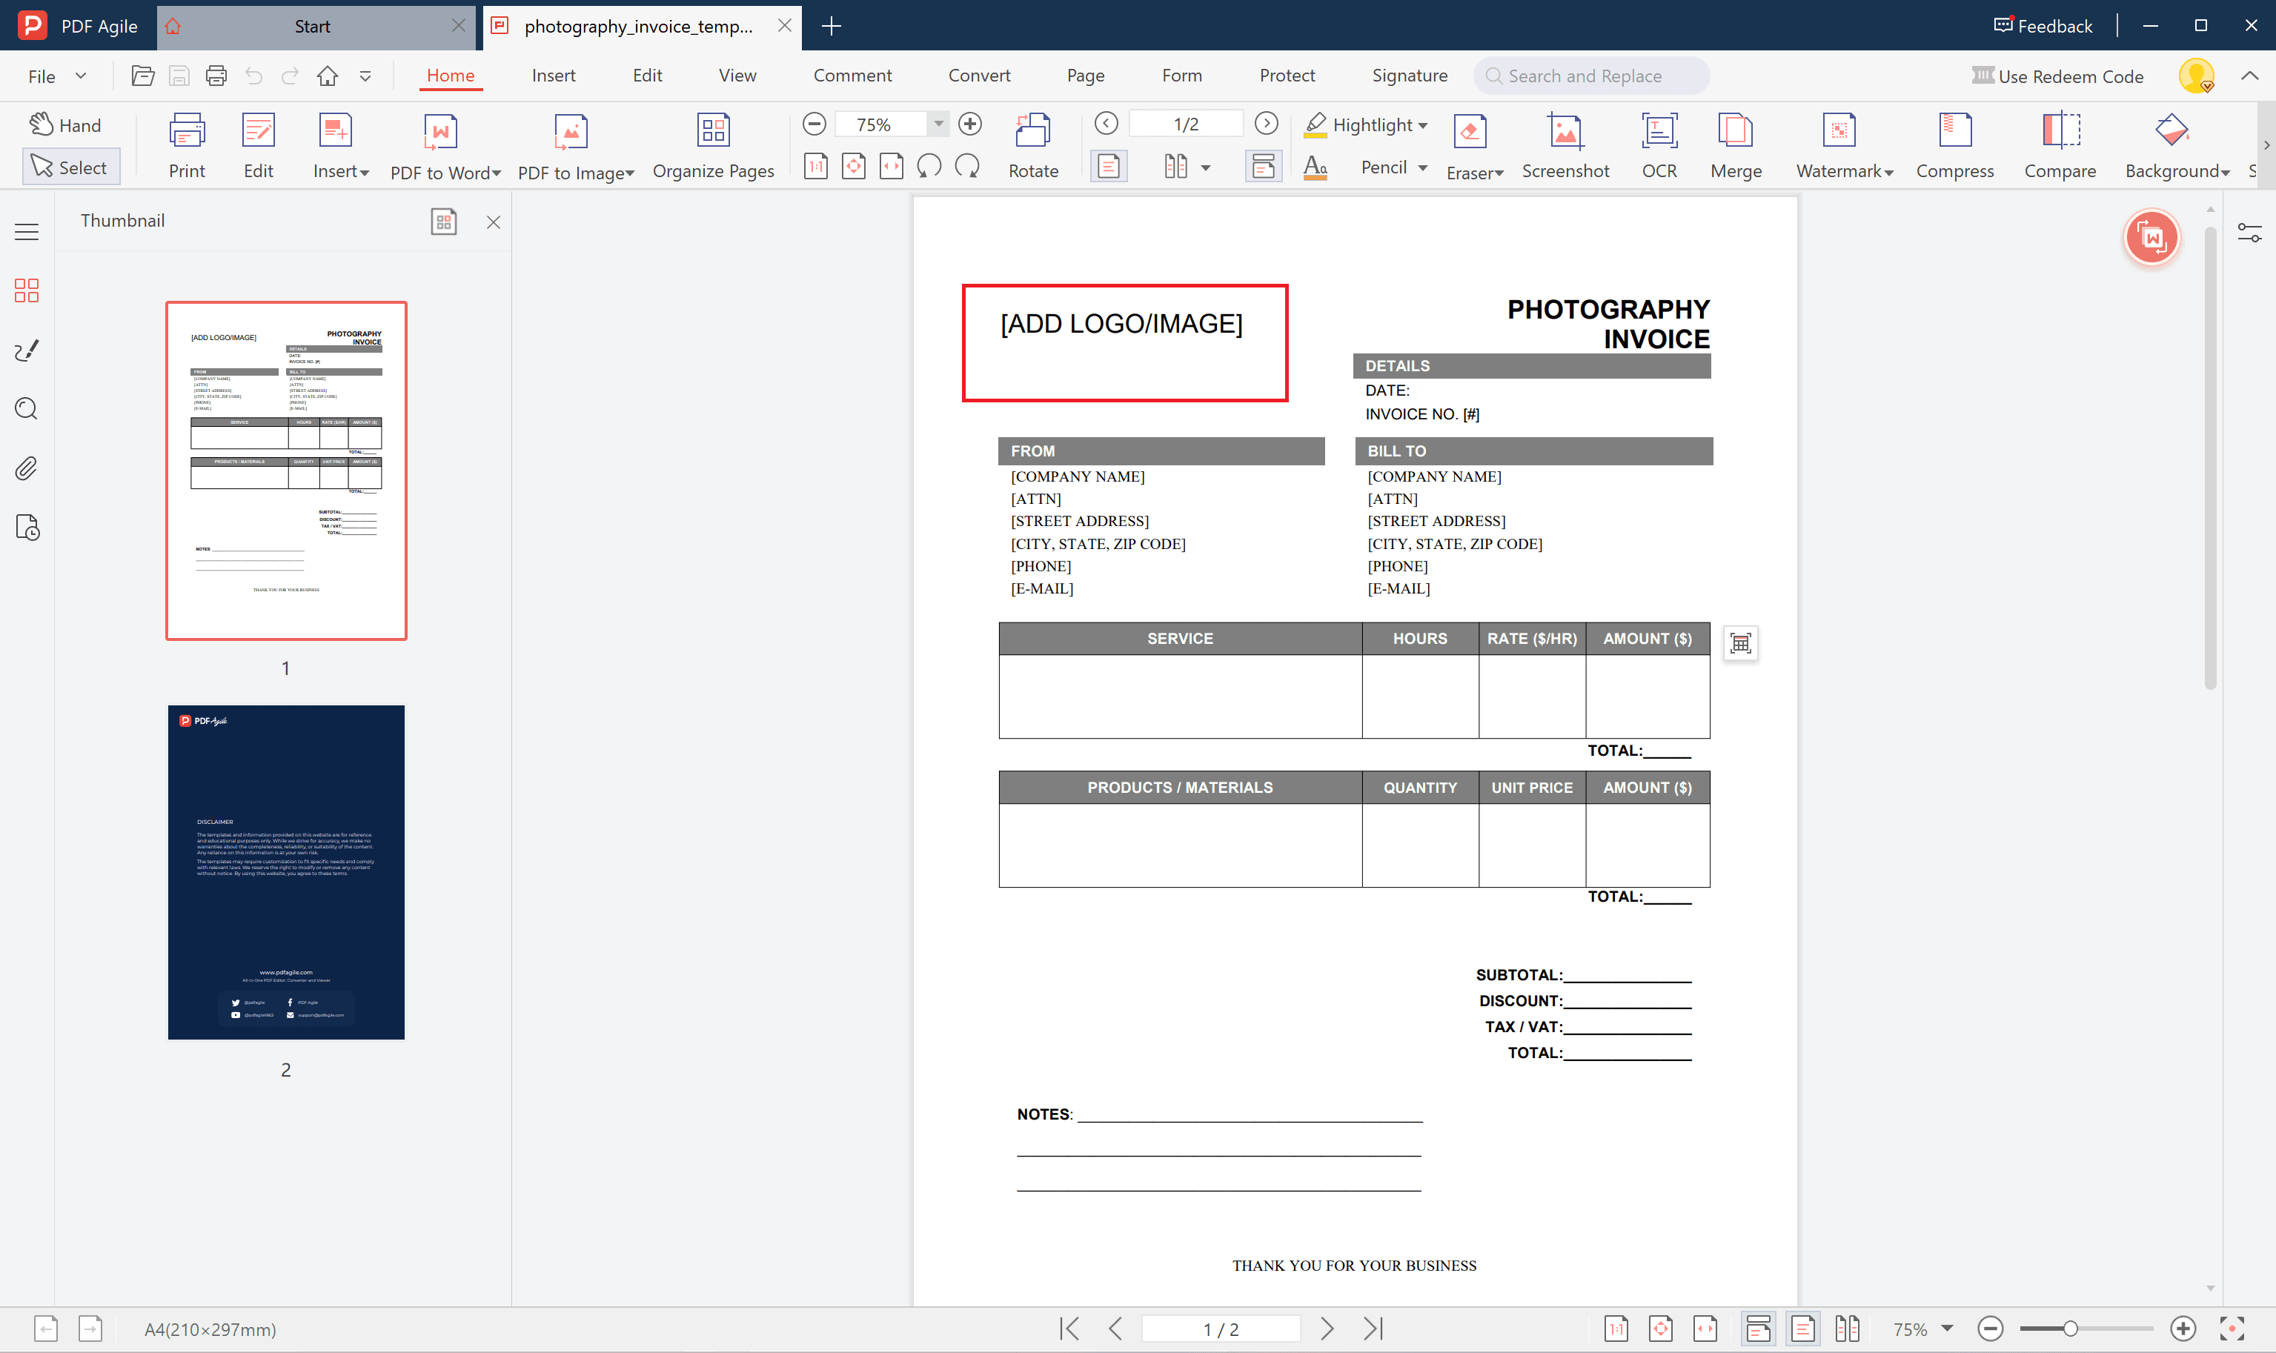The width and height of the screenshot is (2276, 1353).
Task: Open the Start tab
Action: coord(313,25)
